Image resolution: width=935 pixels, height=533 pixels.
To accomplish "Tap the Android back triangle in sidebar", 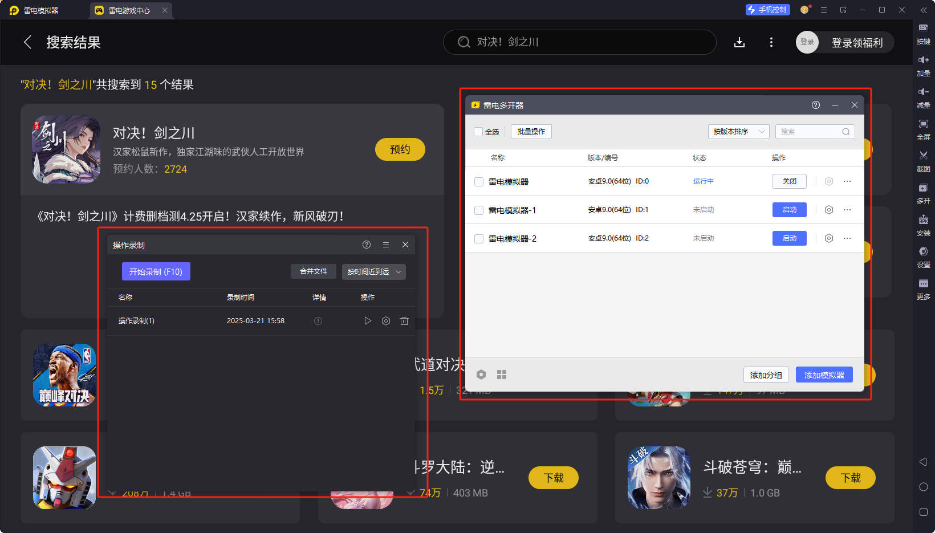I will click(923, 462).
